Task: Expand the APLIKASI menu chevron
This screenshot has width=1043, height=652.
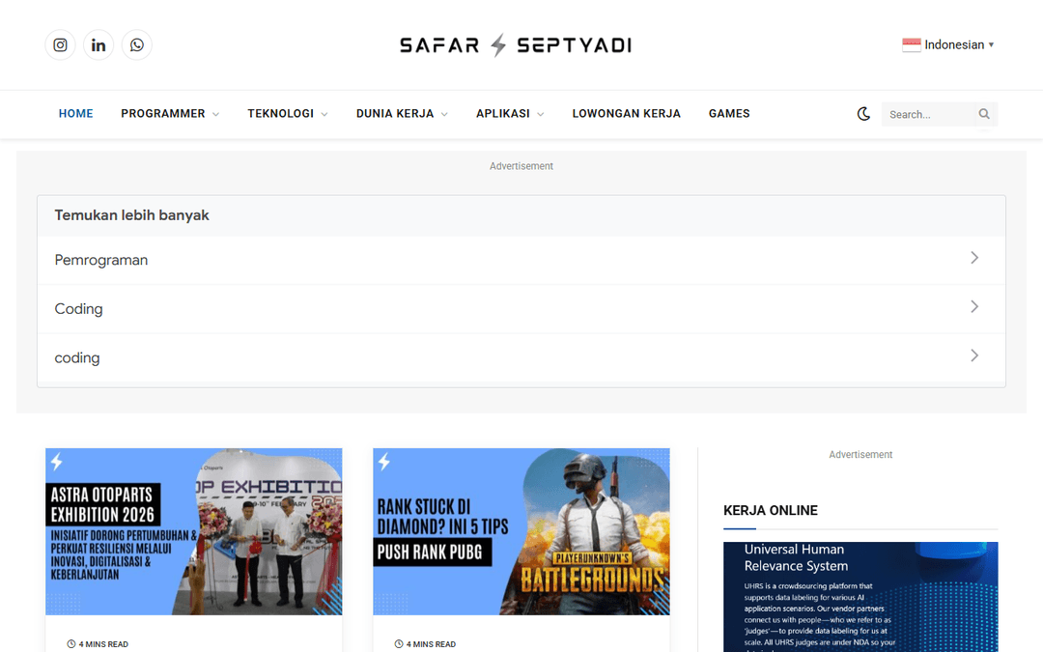Action: (541, 114)
